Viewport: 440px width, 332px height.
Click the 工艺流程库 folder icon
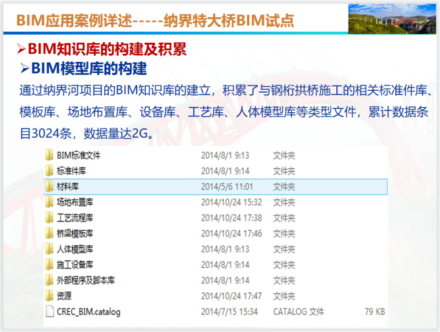[49, 218]
